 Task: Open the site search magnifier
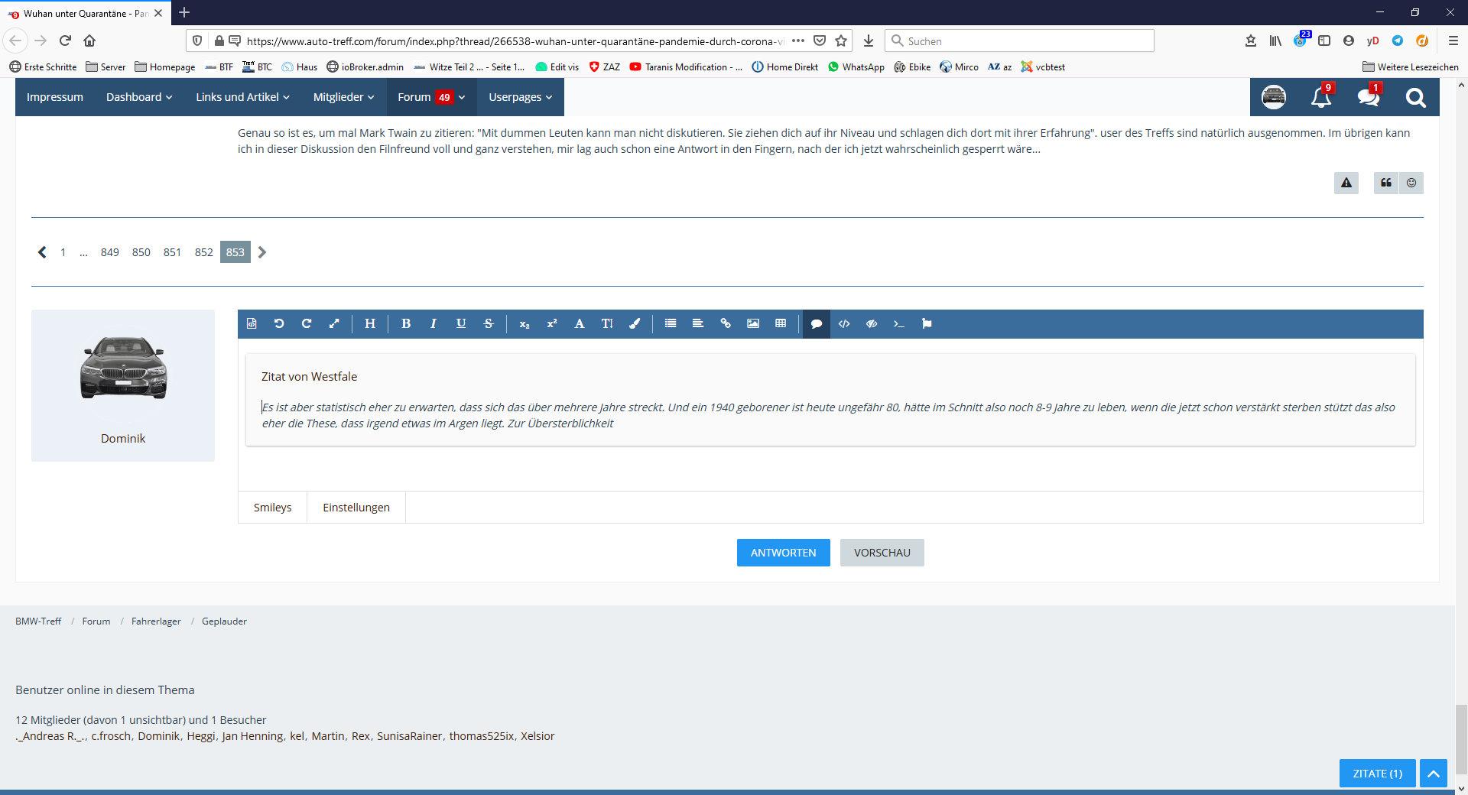pos(1416,97)
